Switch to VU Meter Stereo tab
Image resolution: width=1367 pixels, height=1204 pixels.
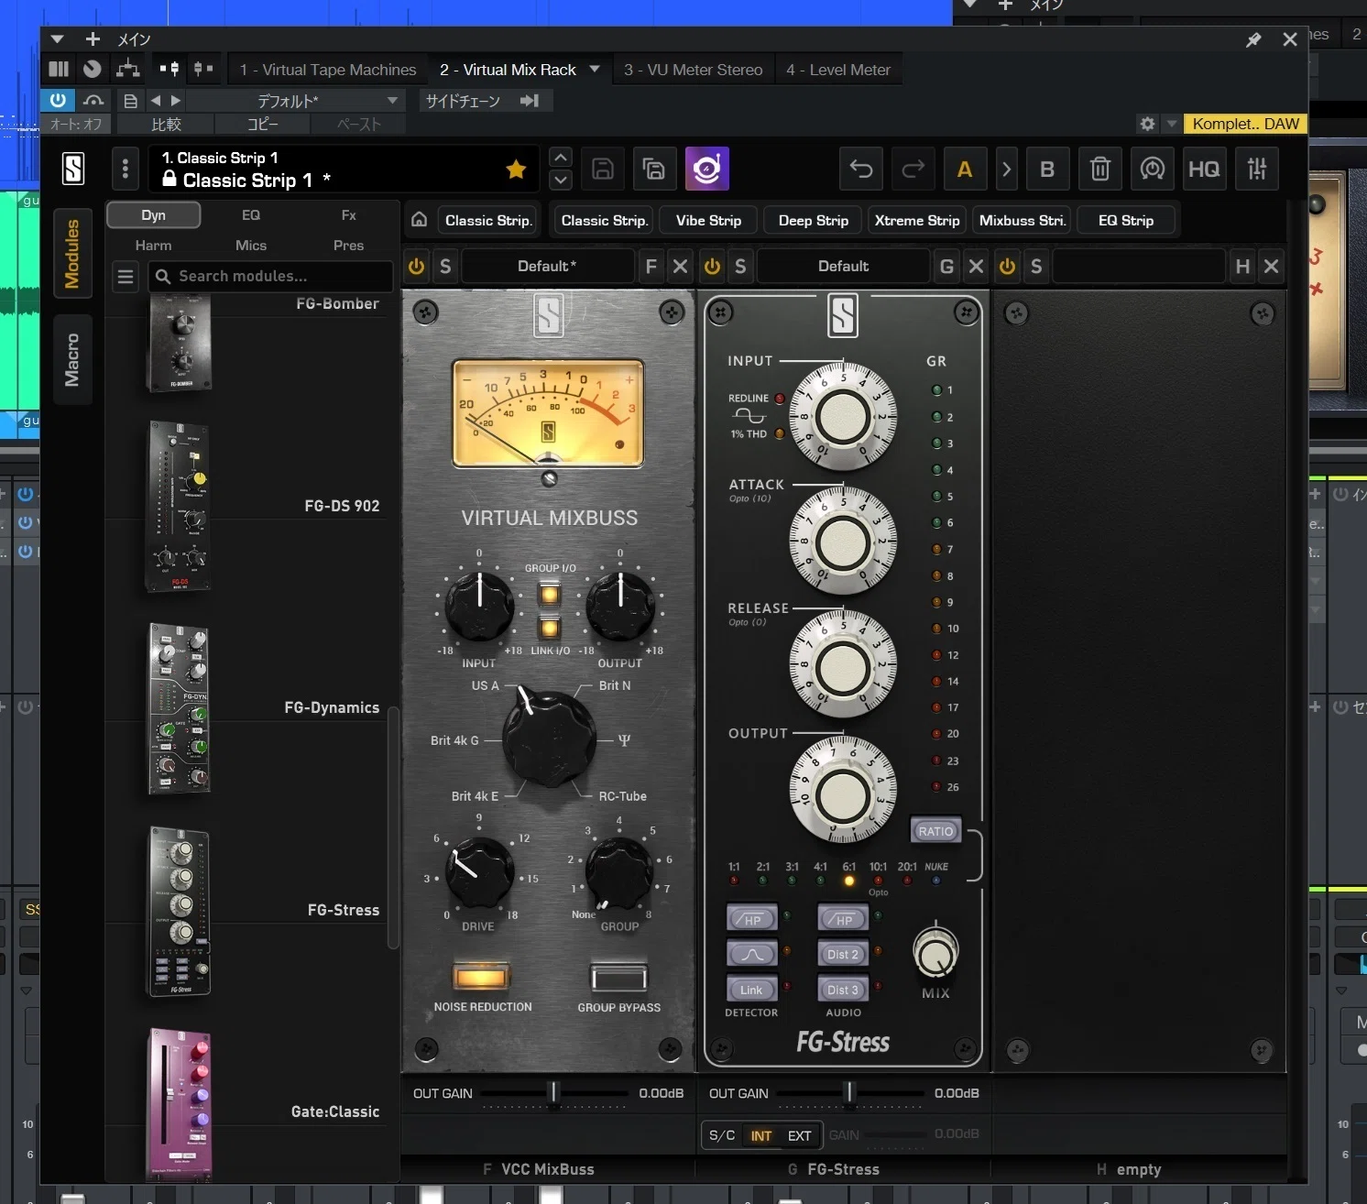694,70
